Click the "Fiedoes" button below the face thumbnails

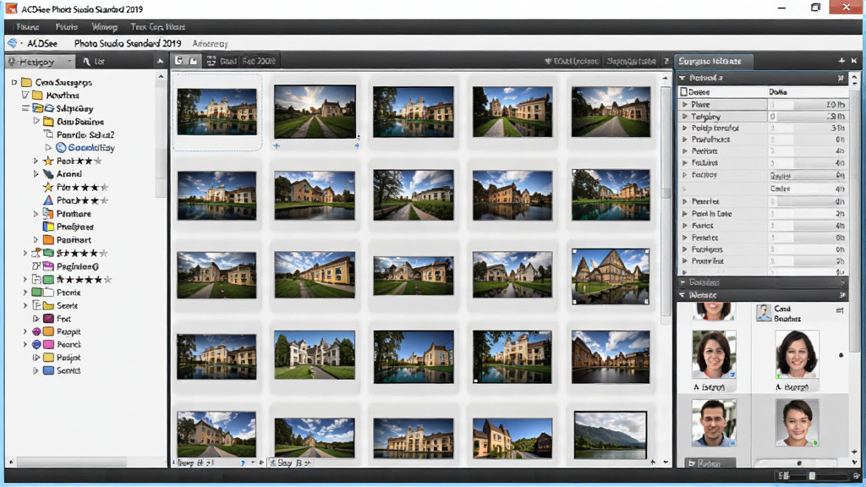(710, 464)
